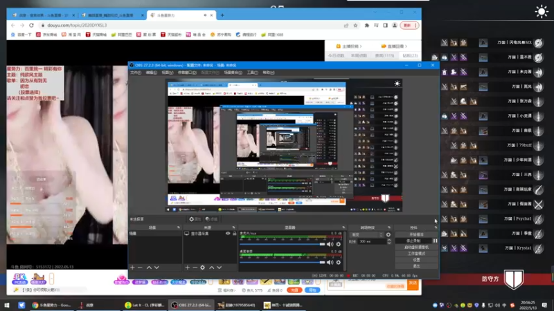Bookmark this page with the star icon
554x311 pixels.
[355, 26]
